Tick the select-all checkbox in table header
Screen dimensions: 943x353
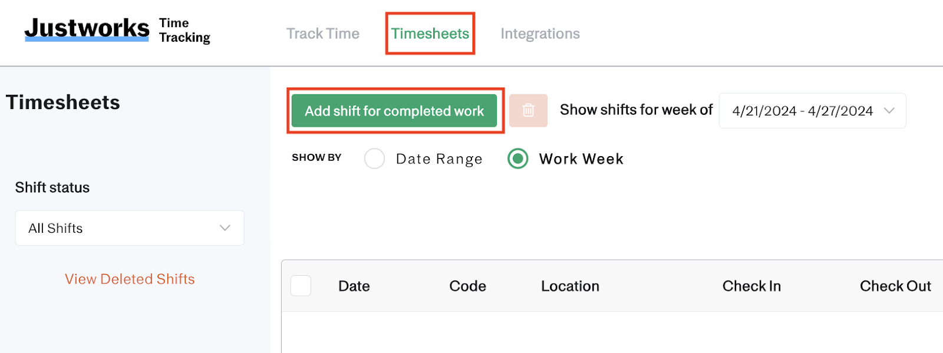point(301,285)
